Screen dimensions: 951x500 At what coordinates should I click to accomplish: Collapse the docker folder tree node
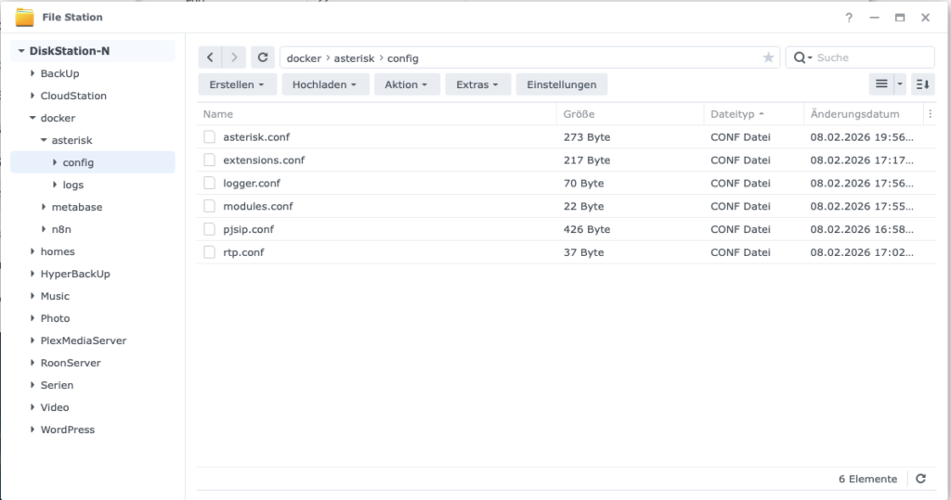tap(33, 119)
